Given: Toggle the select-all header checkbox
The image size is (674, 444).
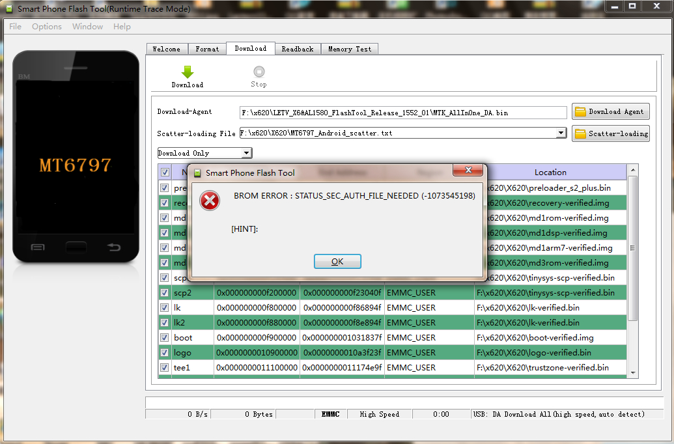Looking at the screenshot, I should (165, 173).
